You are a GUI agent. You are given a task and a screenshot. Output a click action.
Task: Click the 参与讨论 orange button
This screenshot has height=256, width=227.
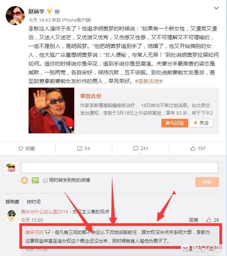coord(174,123)
